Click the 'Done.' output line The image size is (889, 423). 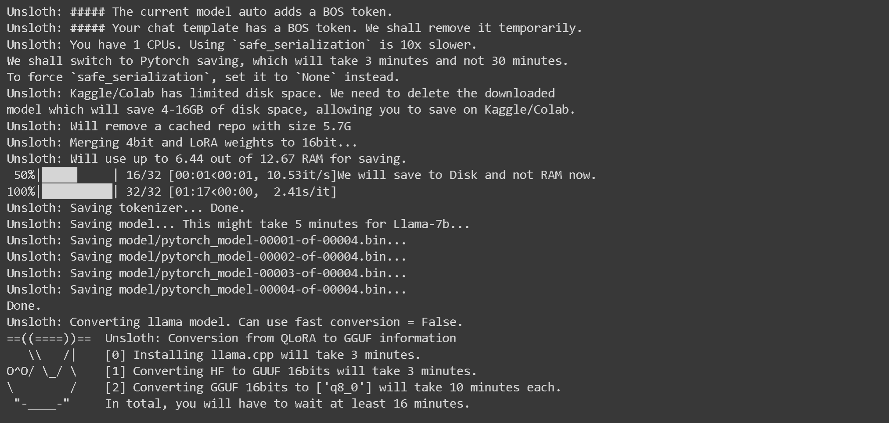pyautogui.click(x=24, y=306)
